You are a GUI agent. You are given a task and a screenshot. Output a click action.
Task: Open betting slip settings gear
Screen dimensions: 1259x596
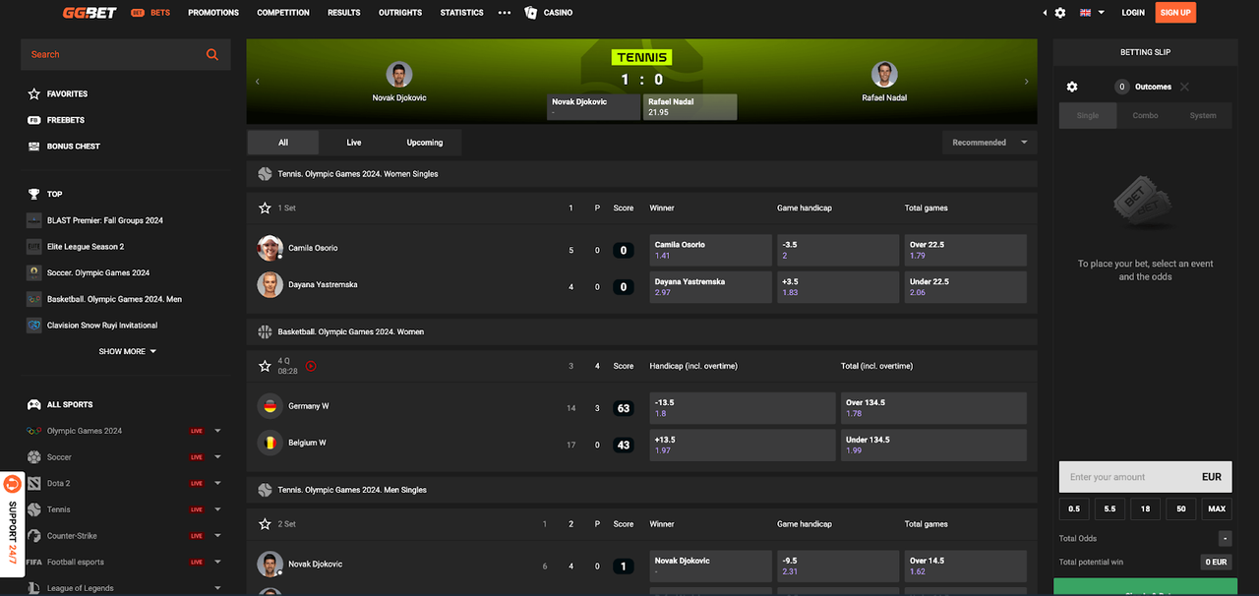[1072, 87]
